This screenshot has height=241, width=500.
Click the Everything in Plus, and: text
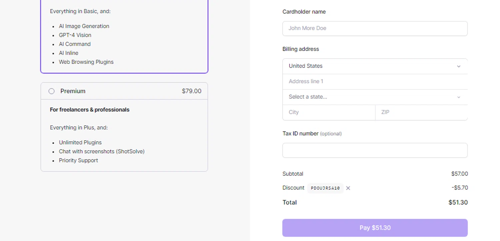[x=79, y=128]
